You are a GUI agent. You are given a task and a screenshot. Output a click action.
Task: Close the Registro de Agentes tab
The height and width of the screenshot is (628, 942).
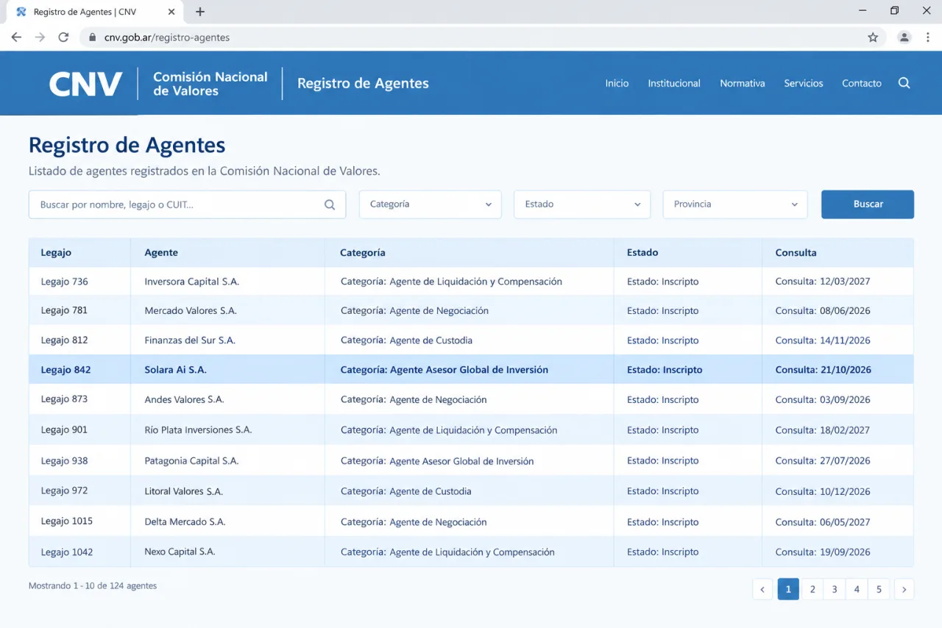[171, 12]
